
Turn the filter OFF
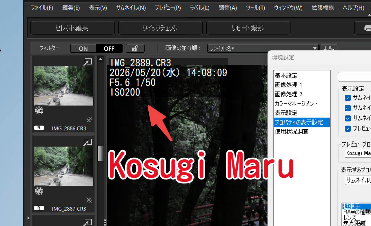pyautogui.click(x=109, y=49)
